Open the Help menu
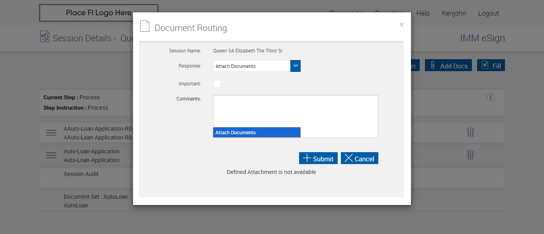 click(x=423, y=13)
